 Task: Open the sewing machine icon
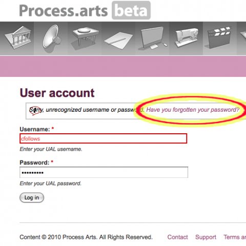click(x=187, y=37)
